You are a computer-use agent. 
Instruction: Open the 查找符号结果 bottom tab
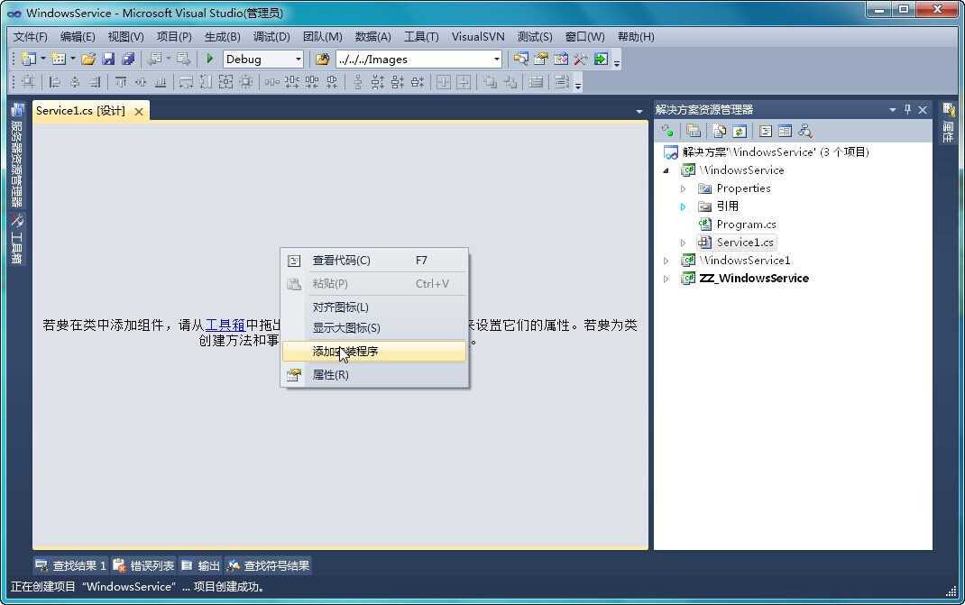tap(269, 565)
